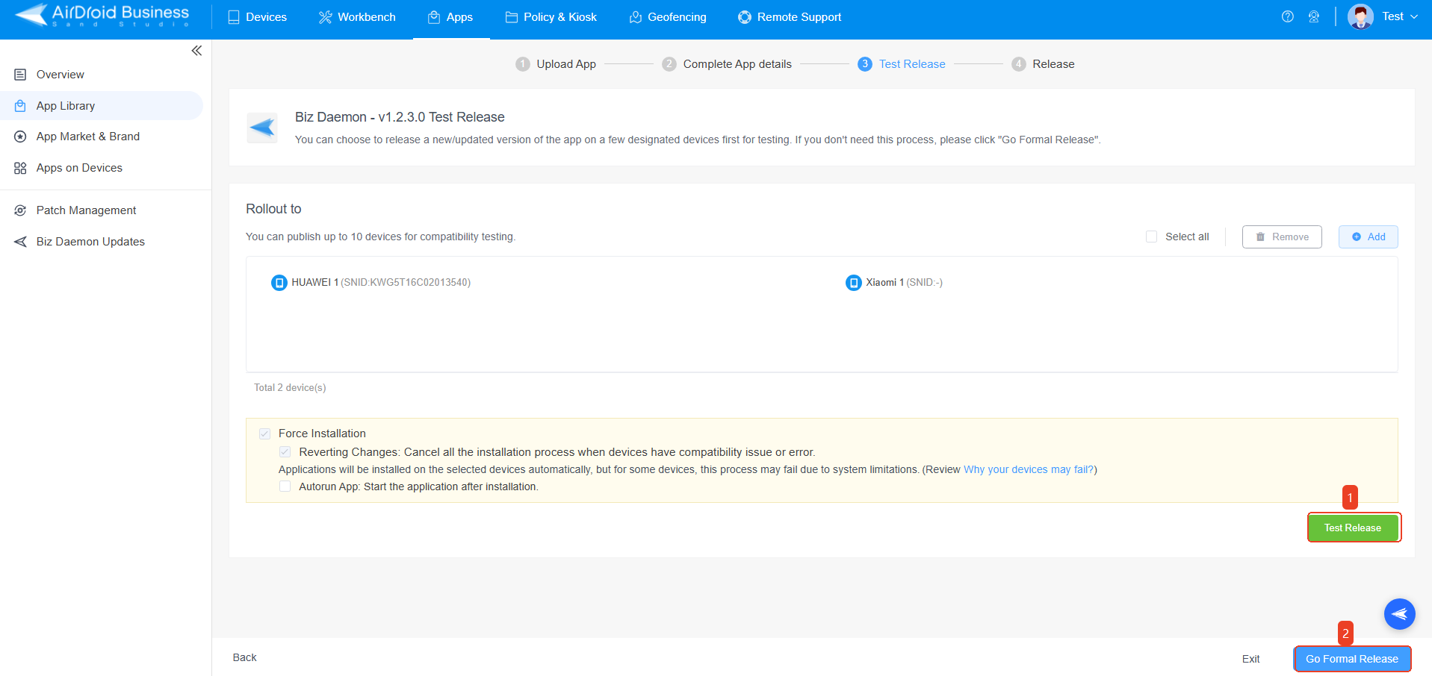Open the Geofencing section

667,16
